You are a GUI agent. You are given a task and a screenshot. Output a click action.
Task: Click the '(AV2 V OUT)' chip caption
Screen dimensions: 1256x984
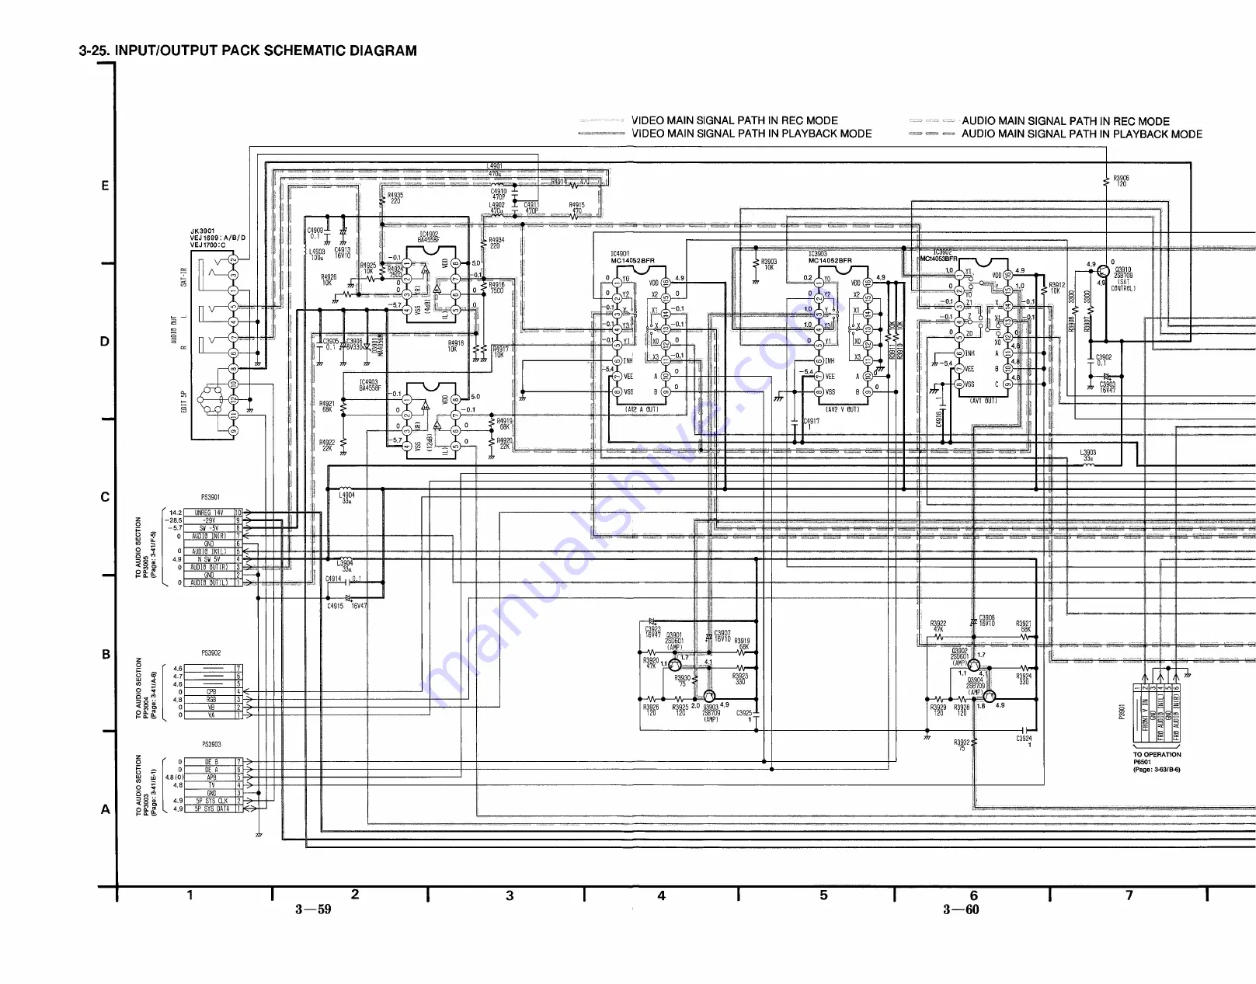842,409
